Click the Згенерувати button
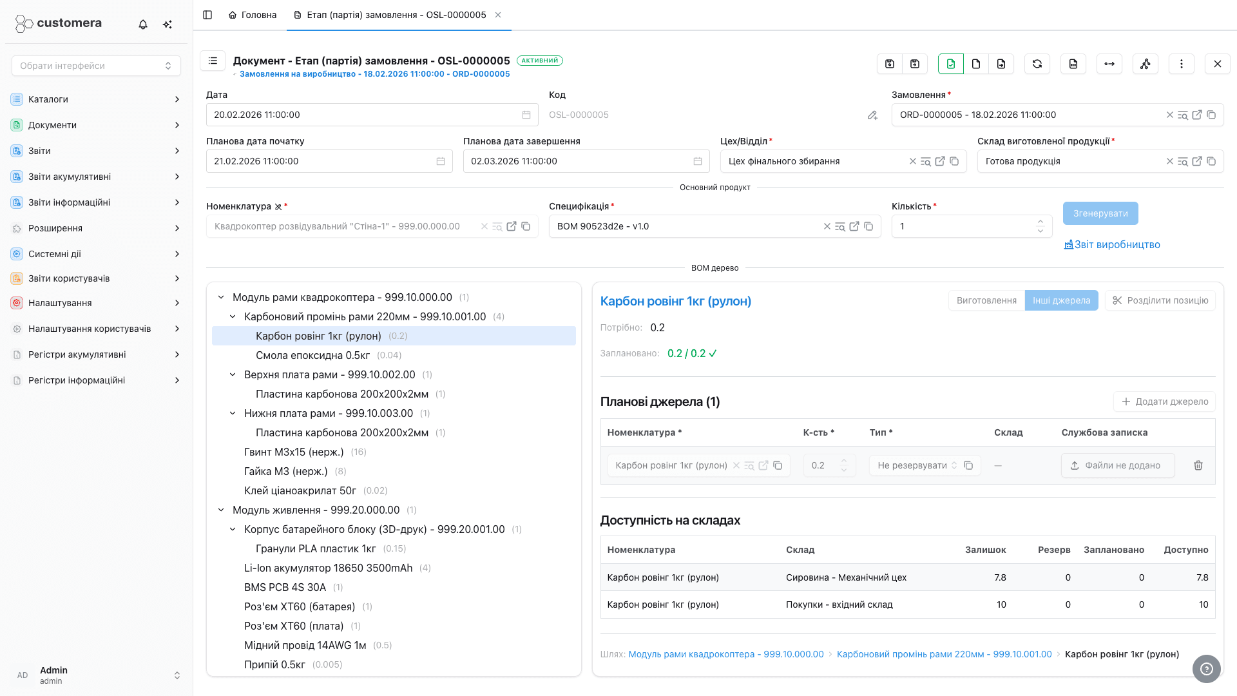The height and width of the screenshot is (696, 1237). [1100, 213]
